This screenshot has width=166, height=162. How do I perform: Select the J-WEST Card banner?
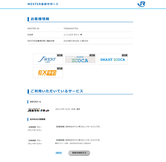pyautogui.click(x=48, y=59)
